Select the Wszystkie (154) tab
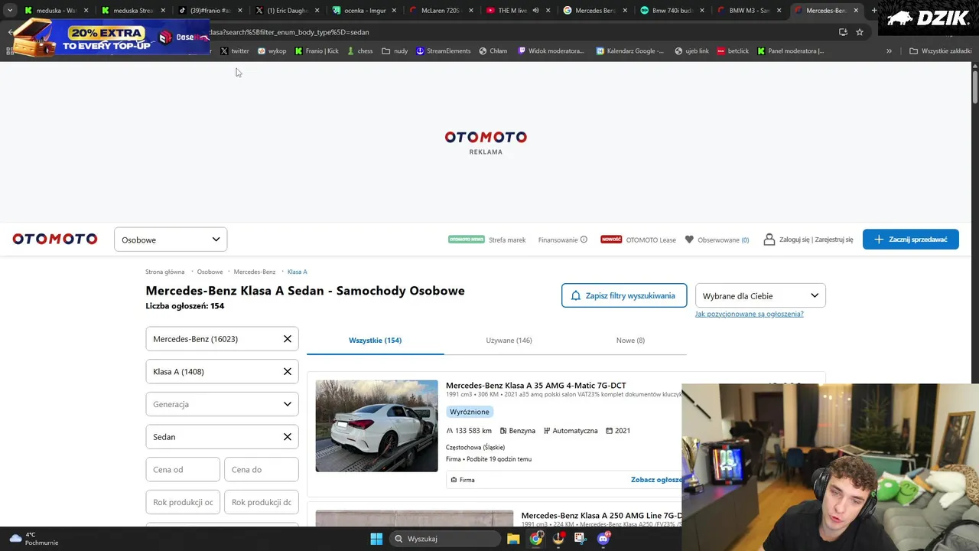Image resolution: width=979 pixels, height=551 pixels. pos(375,341)
